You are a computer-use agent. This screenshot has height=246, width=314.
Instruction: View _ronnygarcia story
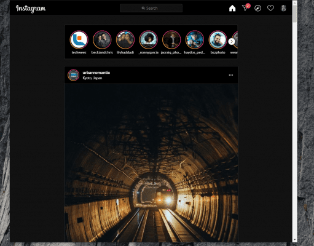[148, 39]
